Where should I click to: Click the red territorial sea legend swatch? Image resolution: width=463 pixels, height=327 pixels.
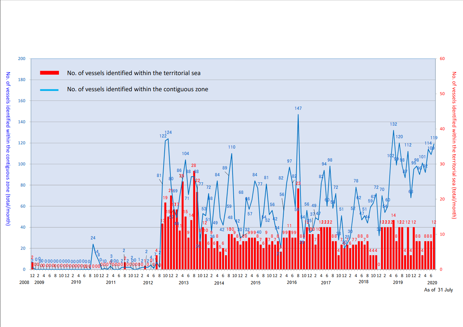click(x=49, y=73)
